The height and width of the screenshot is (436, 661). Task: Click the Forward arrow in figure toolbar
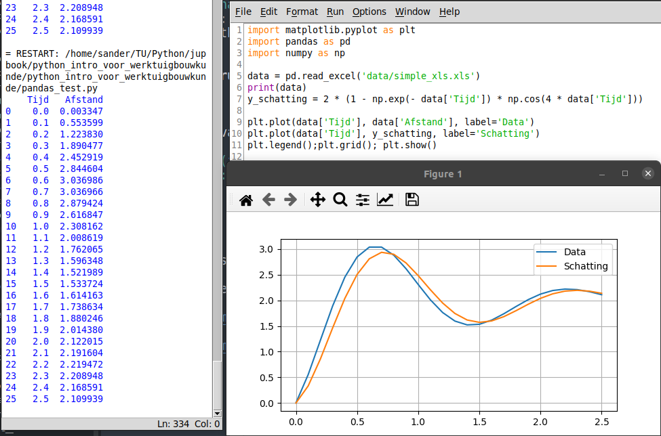290,200
